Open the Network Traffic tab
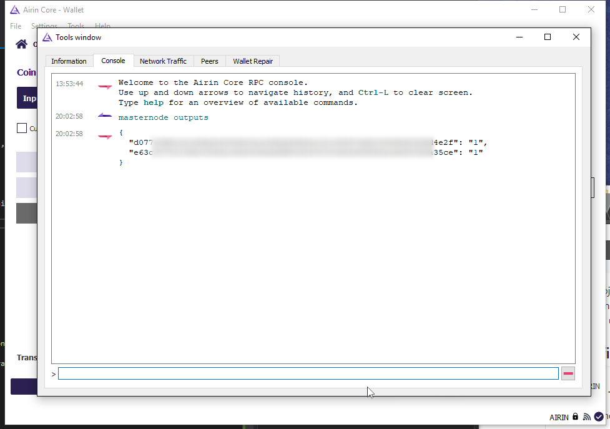Image resolution: width=610 pixels, height=429 pixels. point(163,61)
